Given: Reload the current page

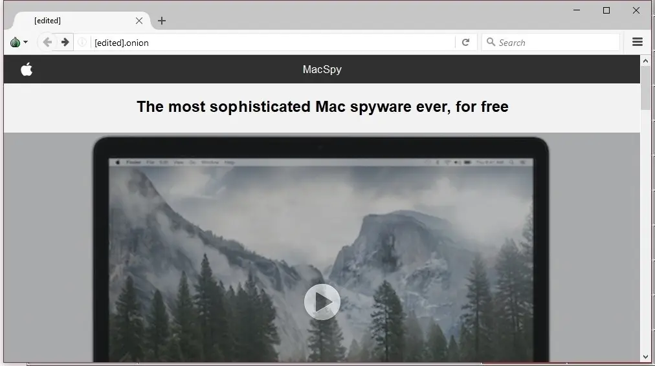Looking at the screenshot, I should (x=466, y=42).
